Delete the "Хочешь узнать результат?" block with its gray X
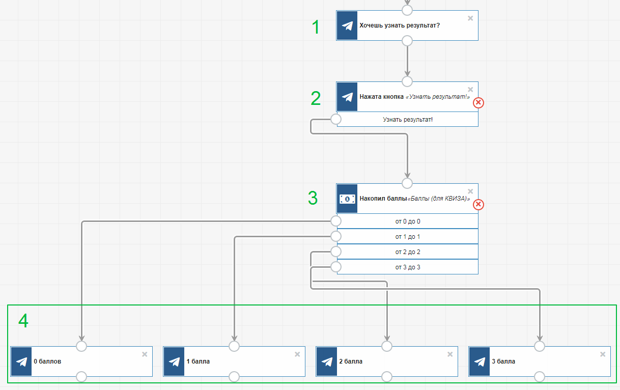Viewport: 620px width, 390px height. [470, 18]
